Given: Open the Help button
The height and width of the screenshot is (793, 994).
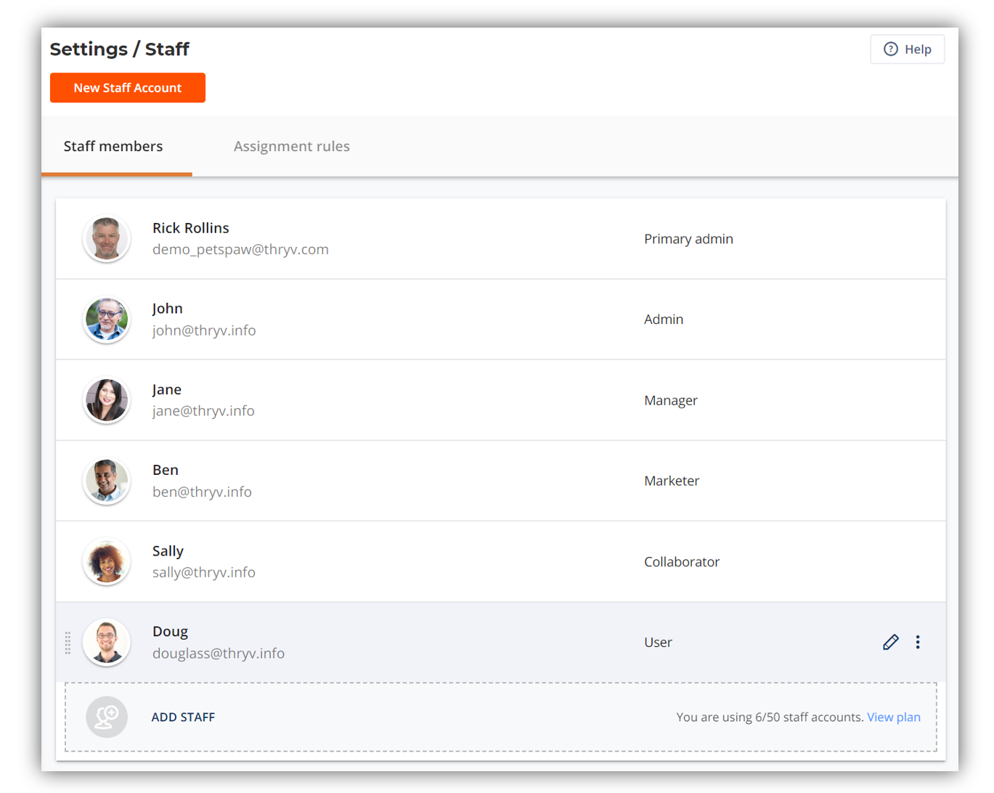Looking at the screenshot, I should [907, 49].
